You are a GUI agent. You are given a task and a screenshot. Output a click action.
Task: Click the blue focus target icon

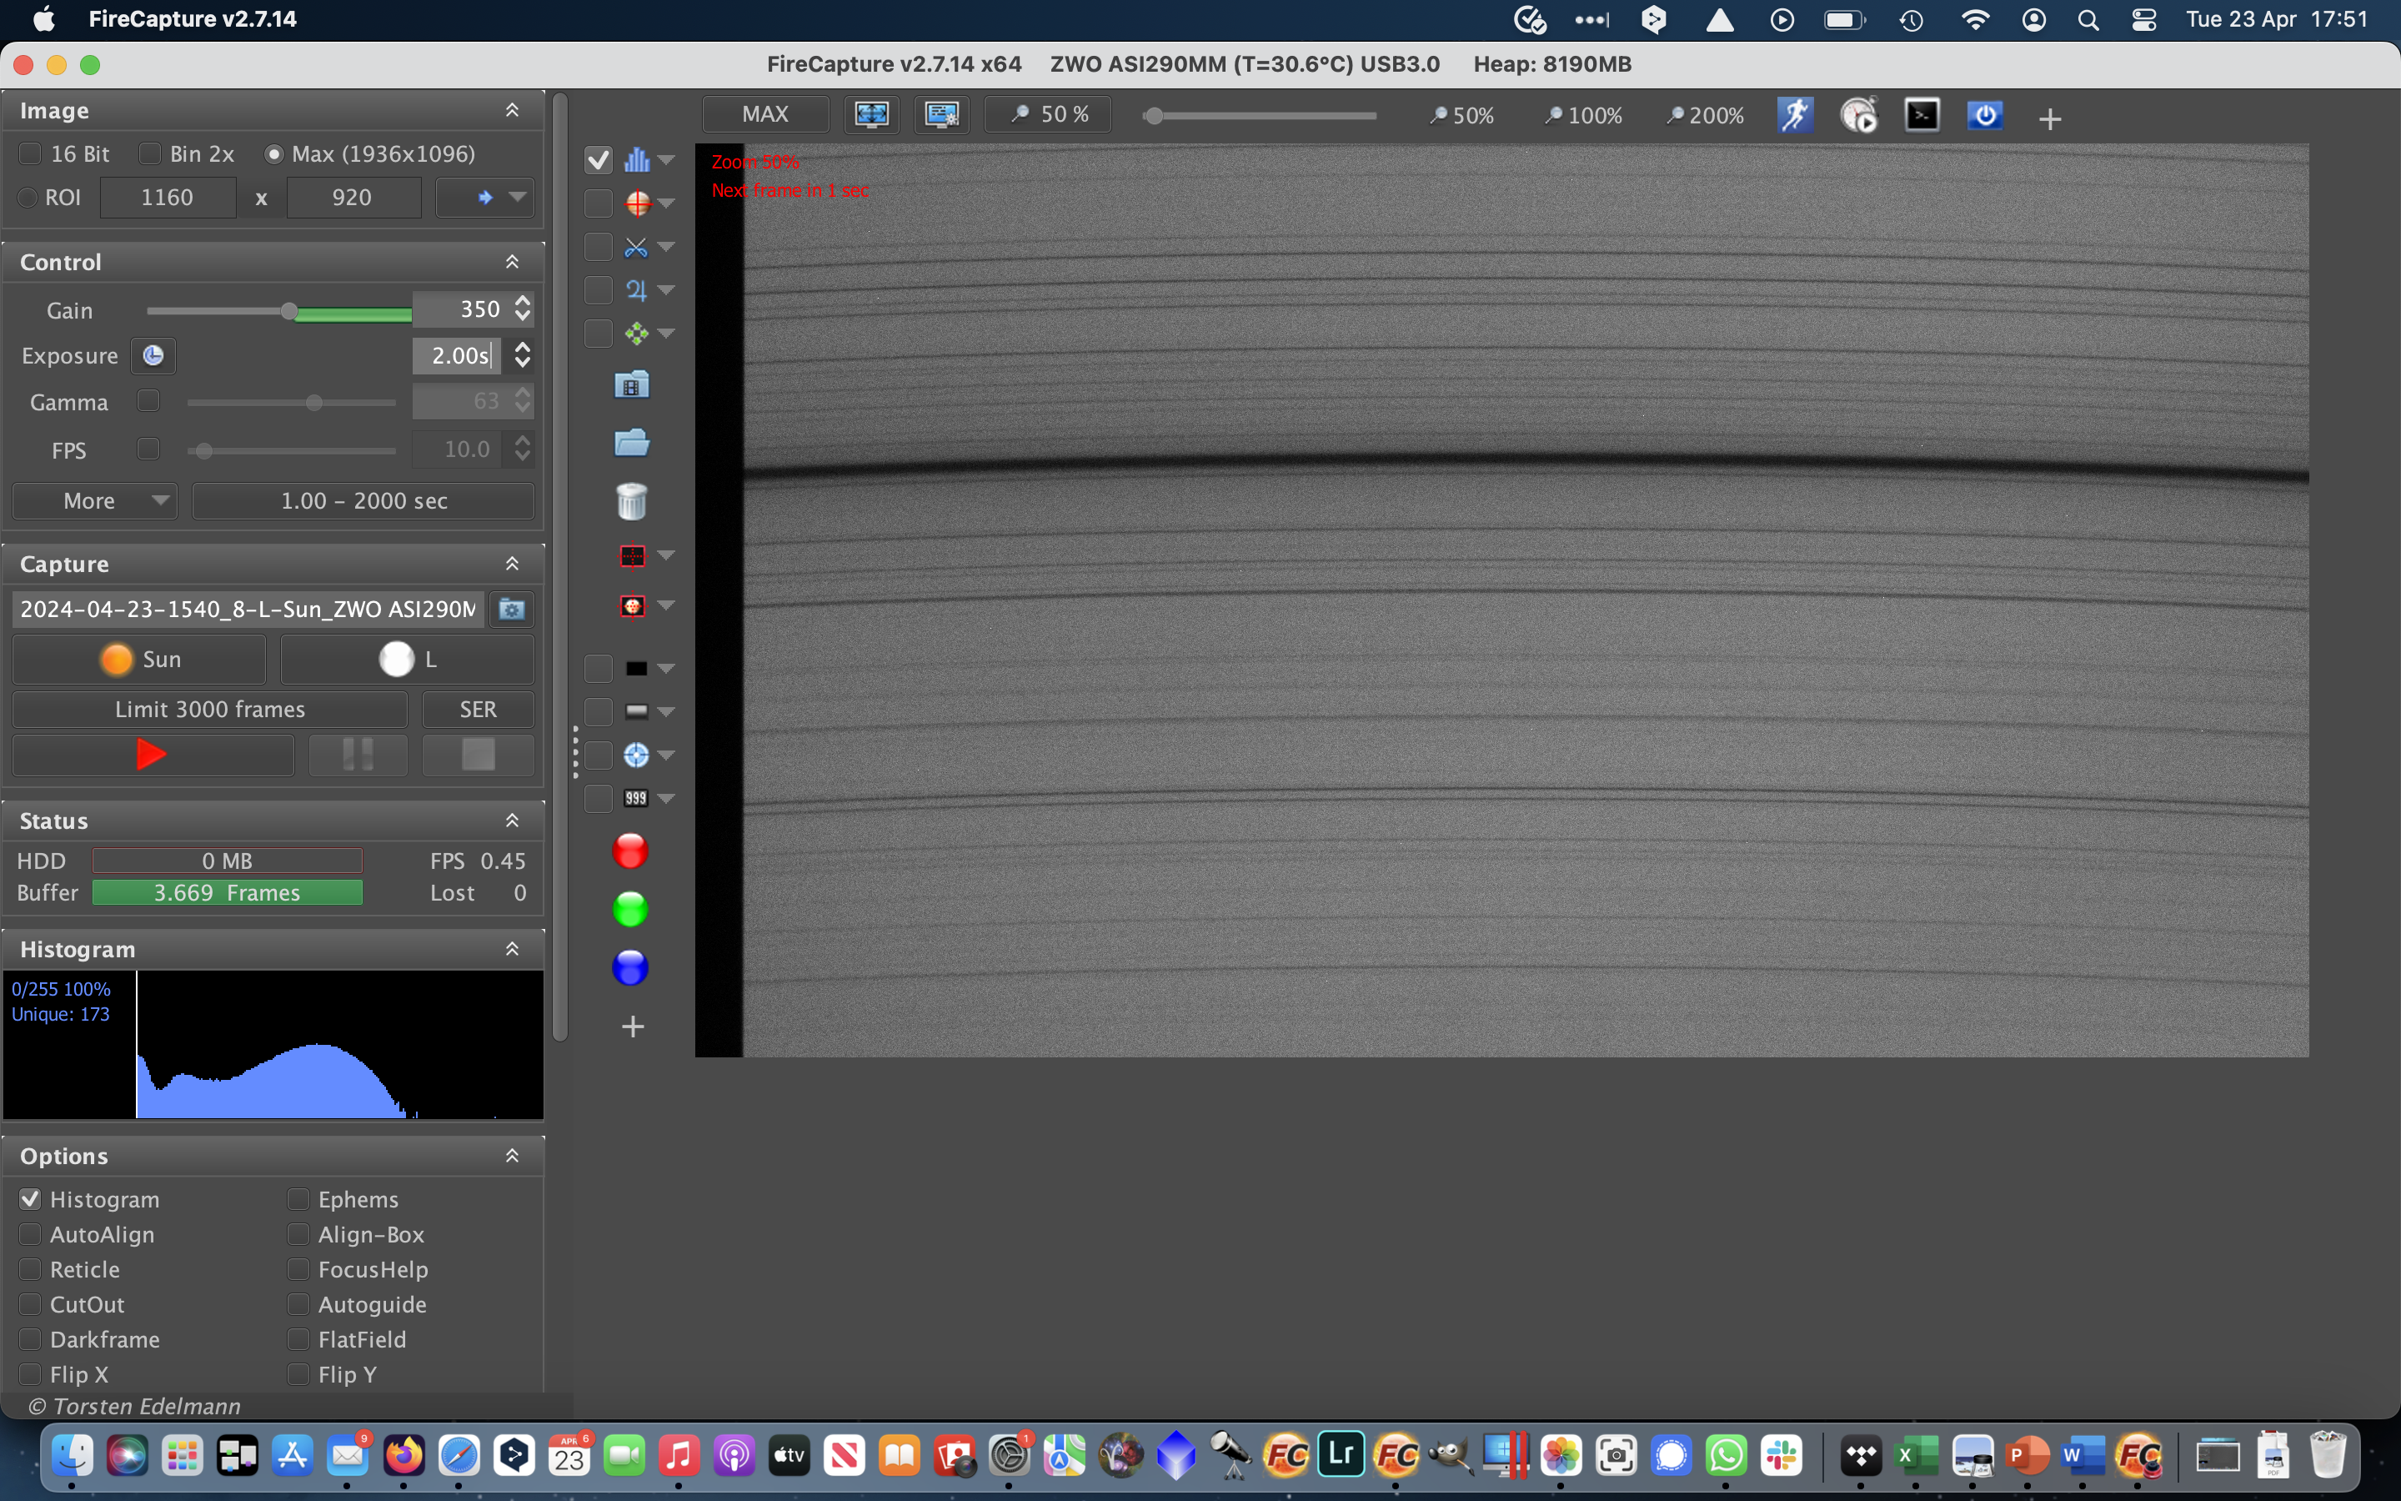[x=636, y=756]
